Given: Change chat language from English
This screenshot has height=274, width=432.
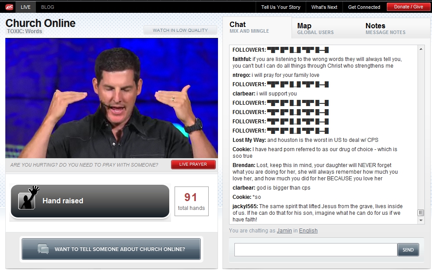Looking at the screenshot, I should pos(308,231).
